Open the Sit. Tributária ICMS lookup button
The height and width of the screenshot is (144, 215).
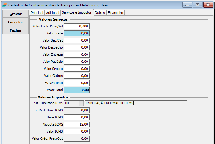point(81,103)
